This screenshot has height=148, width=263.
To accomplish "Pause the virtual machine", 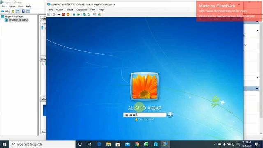I will (x=74, y=15).
